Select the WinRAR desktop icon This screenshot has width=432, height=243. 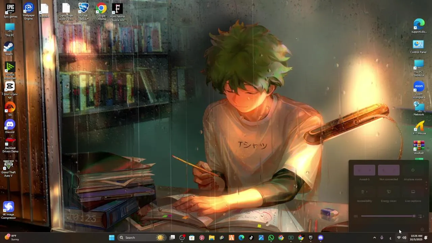pyautogui.click(x=419, y=148)
